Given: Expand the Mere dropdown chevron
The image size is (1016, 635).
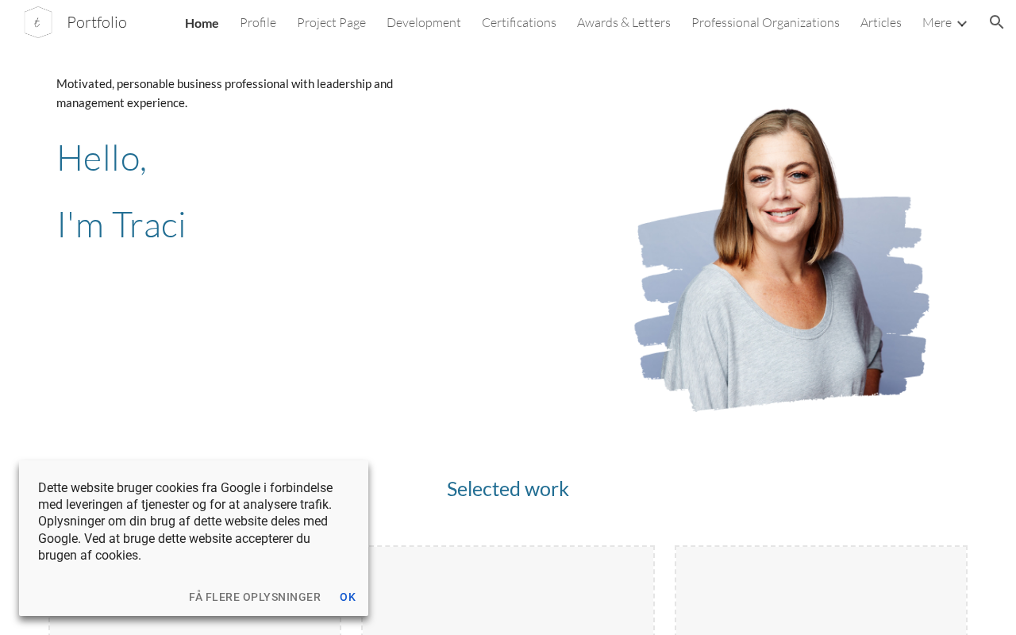Looking at the screenshot, I should click(x=962, y=23).
